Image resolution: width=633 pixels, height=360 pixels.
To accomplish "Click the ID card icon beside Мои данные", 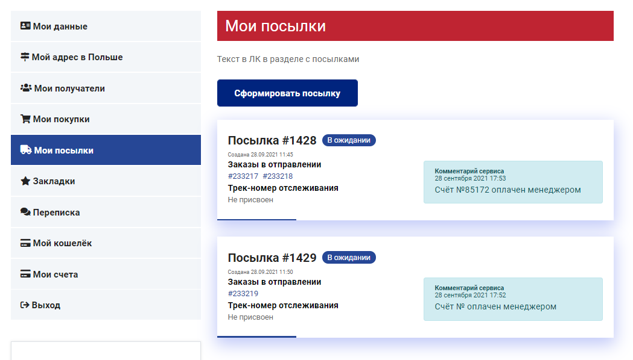I will tap(25, 26).
